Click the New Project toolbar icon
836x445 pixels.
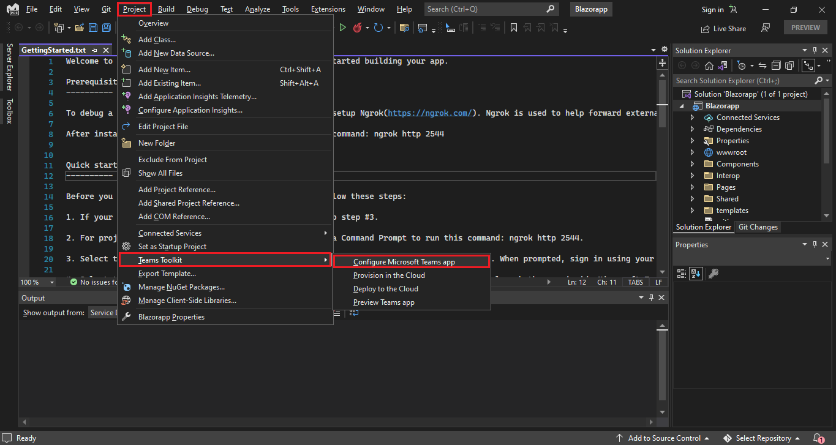[59, 28]
